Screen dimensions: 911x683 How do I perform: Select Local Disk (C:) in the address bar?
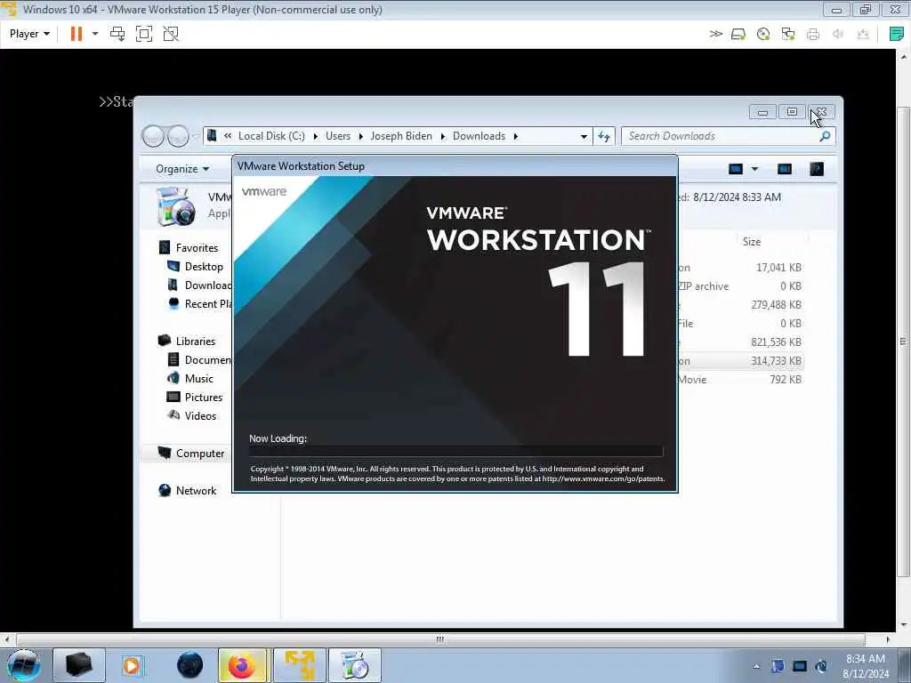(x=271, y=136)
